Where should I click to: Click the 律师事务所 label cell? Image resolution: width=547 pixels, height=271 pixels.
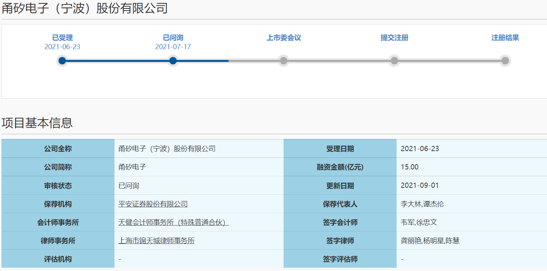(x=58, y=240)
